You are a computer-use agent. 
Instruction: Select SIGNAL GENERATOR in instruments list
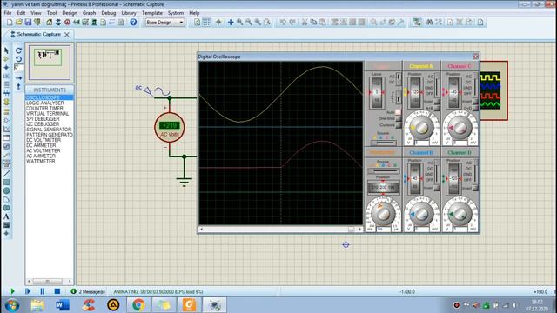click(x=49, y=130)
